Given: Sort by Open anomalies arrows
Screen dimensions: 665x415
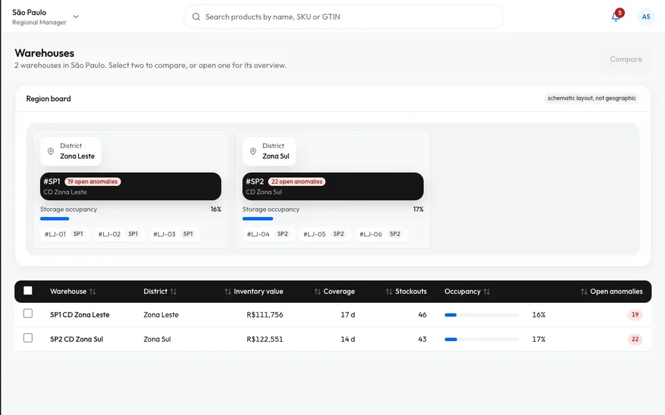Looking at the screenshot, I should pos(584,291).
